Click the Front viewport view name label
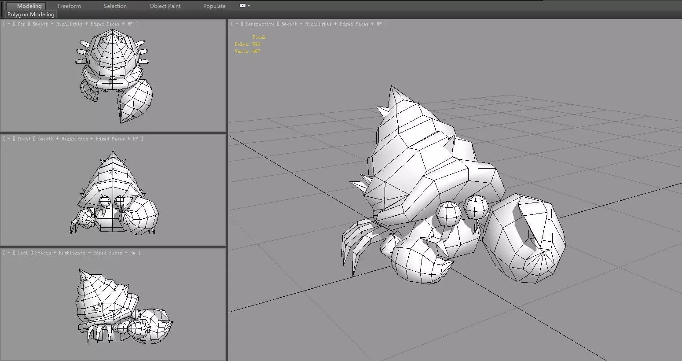This screenshot has height=361, width=682. point(24,139)
